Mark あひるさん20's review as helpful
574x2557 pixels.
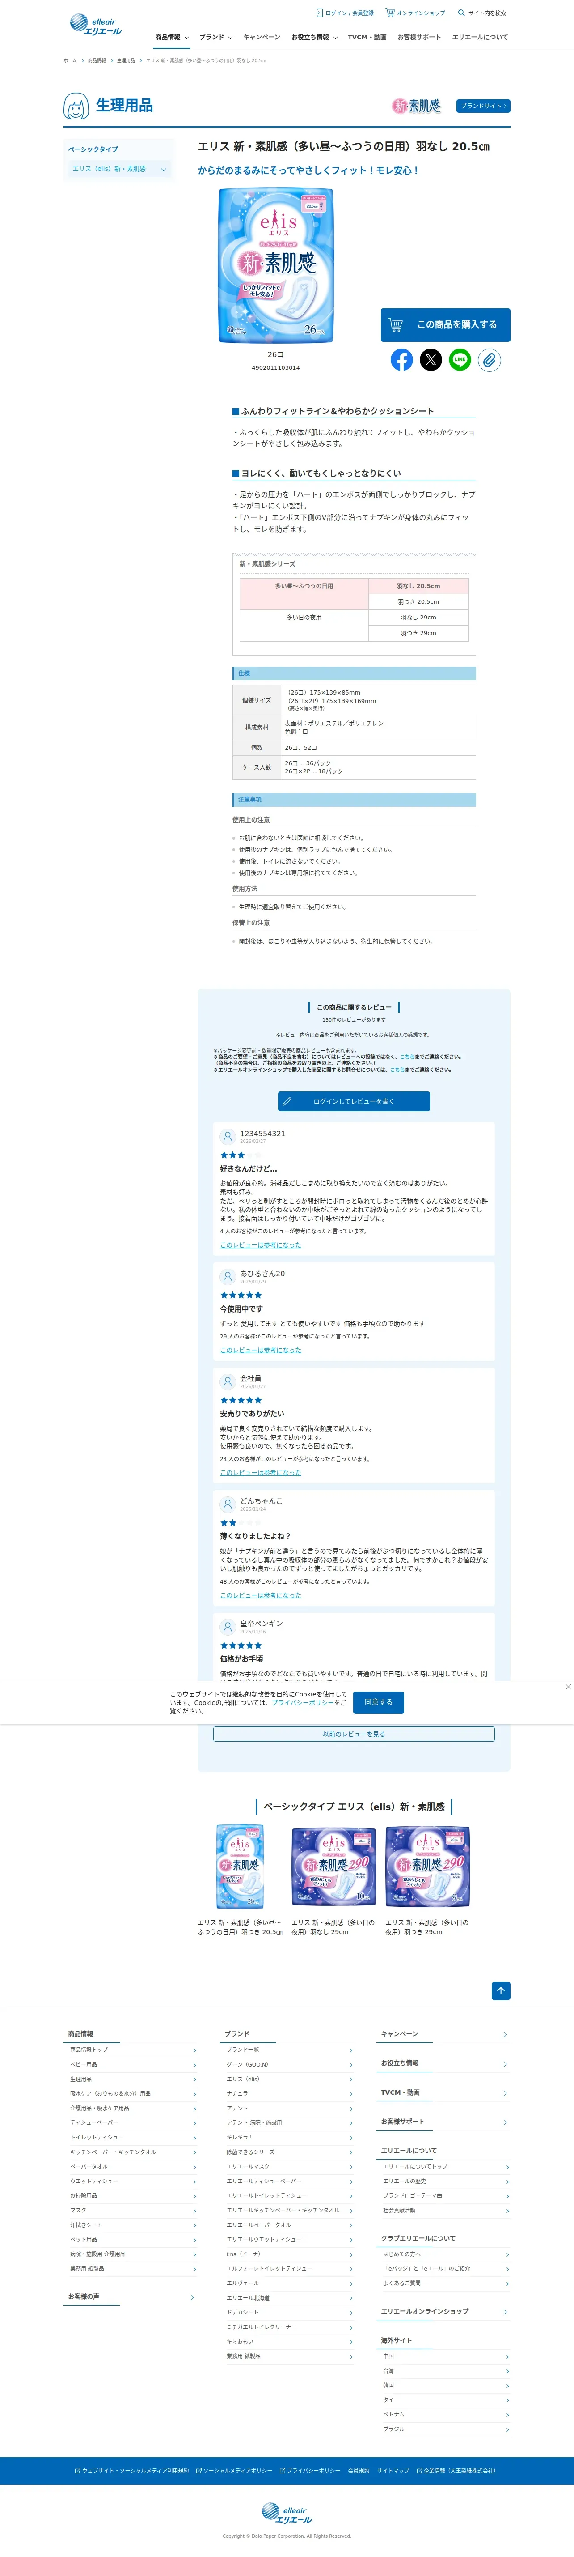[x=261, y=1350]
